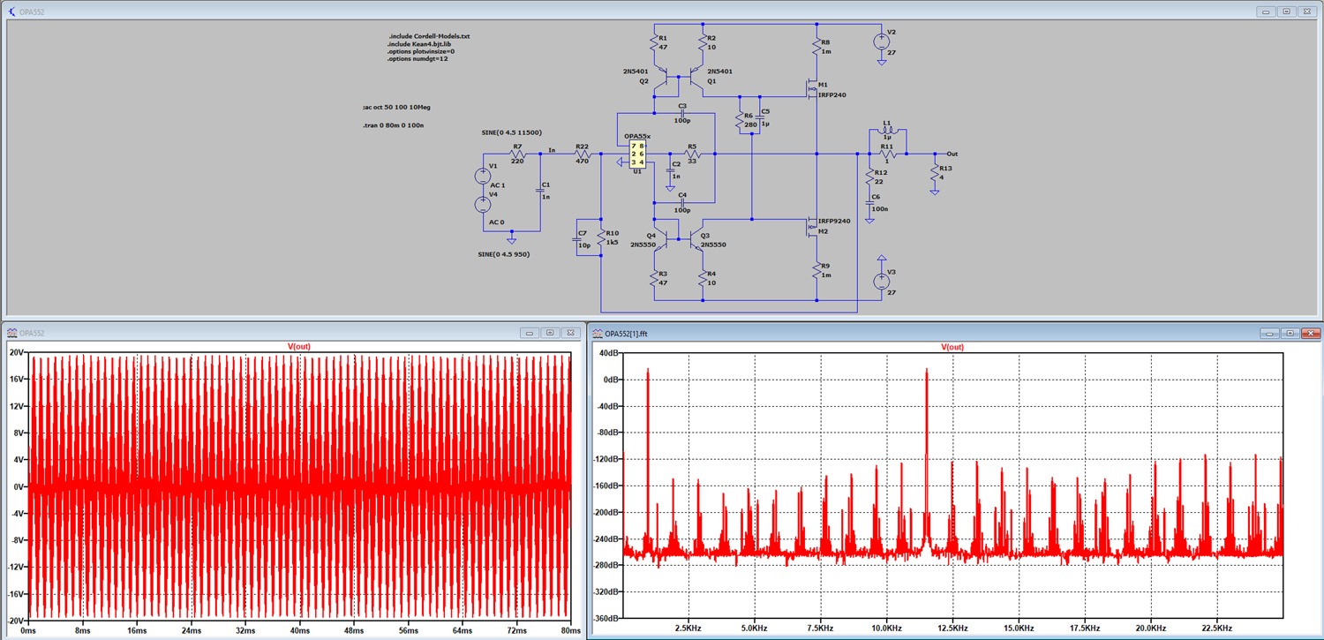Screen dimensions: 1324x640
Task: Maximize the waveform plot window
Action: (549, 333)
